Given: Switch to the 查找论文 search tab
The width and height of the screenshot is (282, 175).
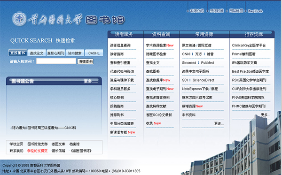Looking at the screenshot, I should click(37, 53).
